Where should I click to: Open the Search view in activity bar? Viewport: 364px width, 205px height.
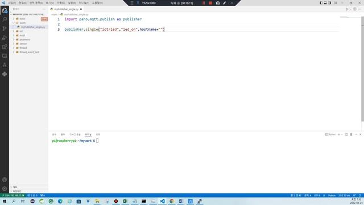5,19
